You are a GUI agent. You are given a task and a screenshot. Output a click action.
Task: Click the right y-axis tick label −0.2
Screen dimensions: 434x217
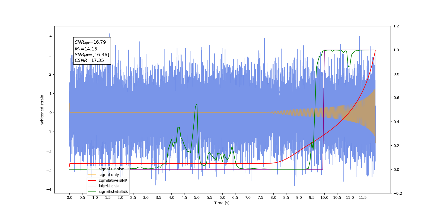pyautogui.click(x=398, y=193)
